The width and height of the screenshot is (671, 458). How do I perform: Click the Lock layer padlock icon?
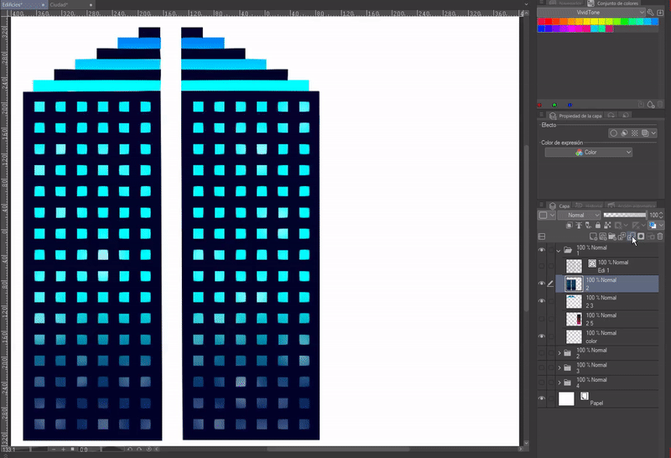click(x=598, y=225)
